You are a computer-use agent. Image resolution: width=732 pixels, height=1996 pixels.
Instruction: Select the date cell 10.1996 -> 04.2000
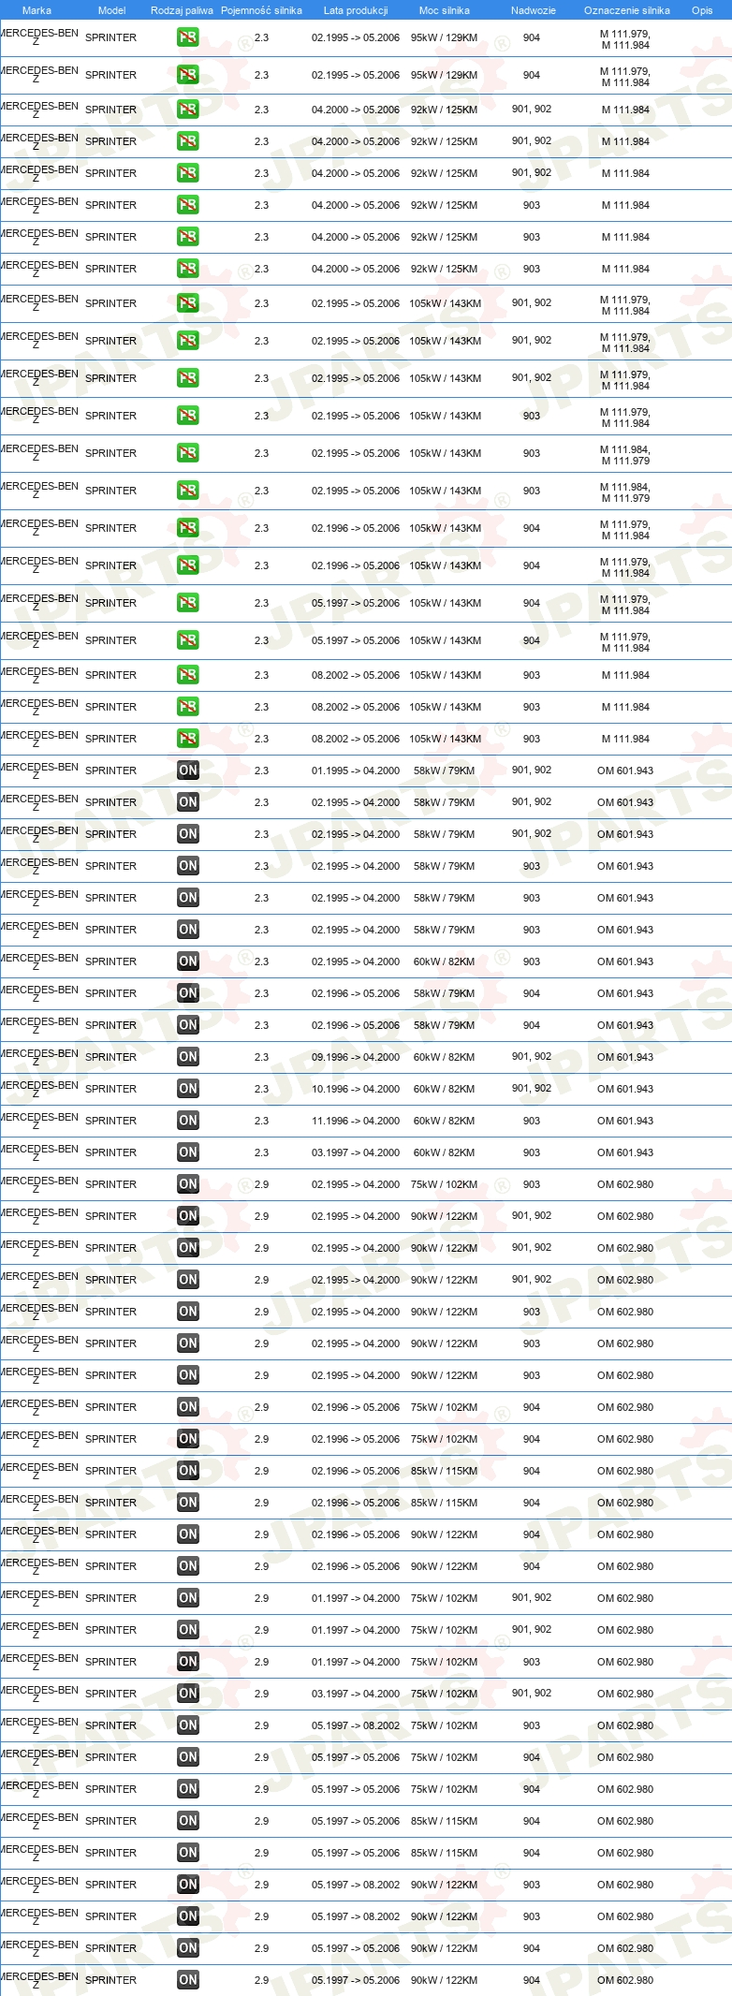point(356,1089)
